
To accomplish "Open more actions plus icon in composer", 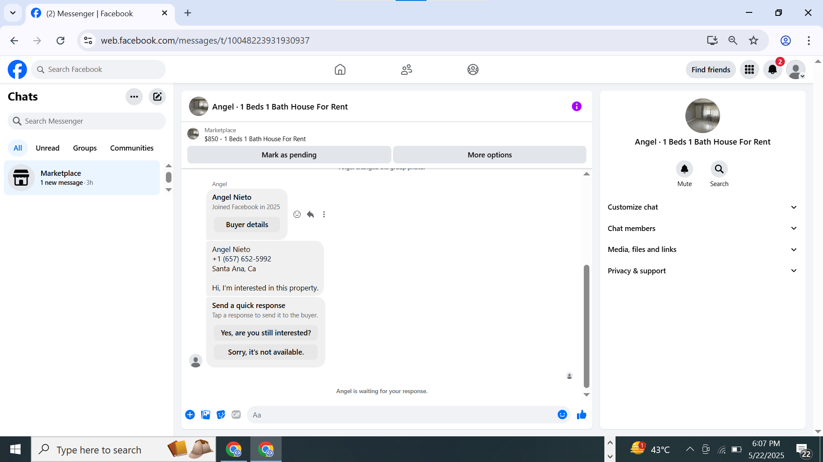I will point(190,415).
